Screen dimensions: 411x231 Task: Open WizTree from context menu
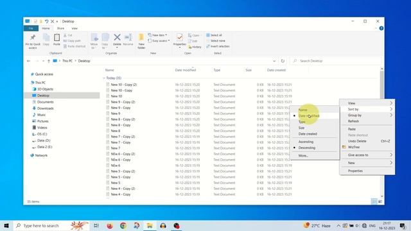(x=367, y=147)
